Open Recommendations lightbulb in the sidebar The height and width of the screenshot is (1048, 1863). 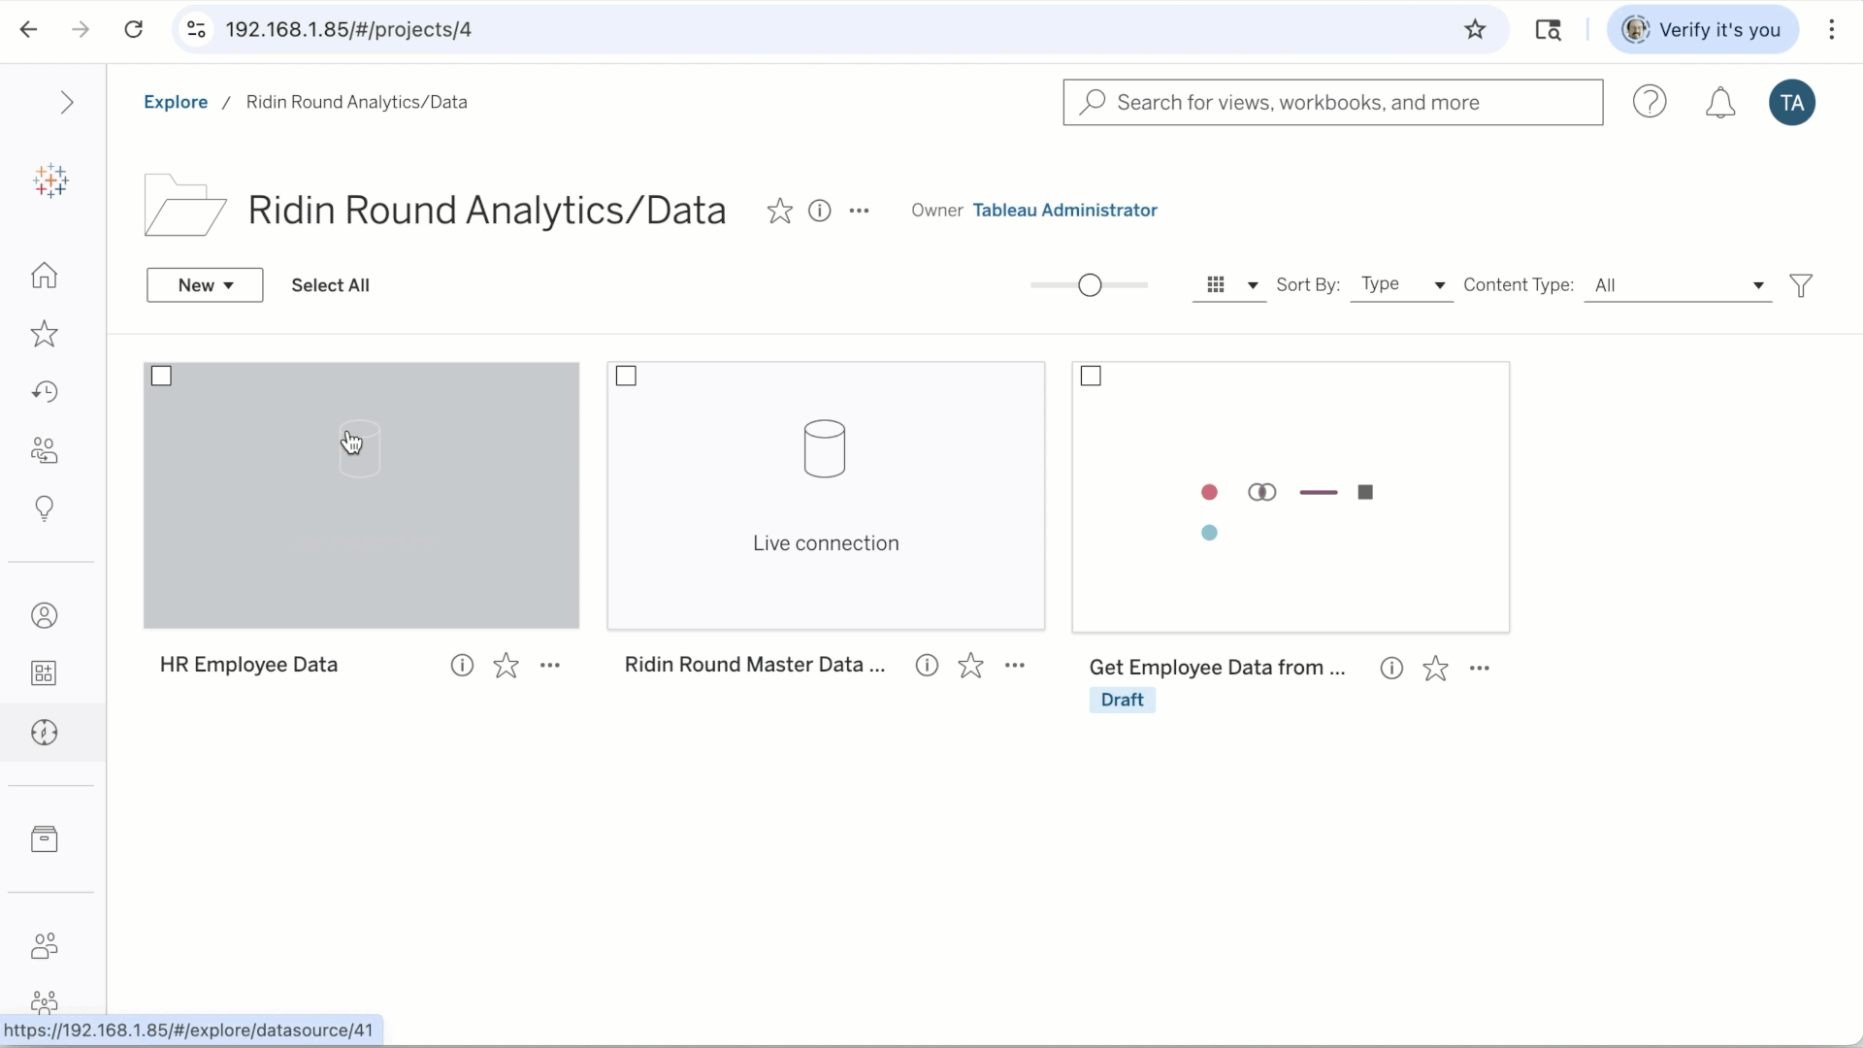(x=45, y=508)
